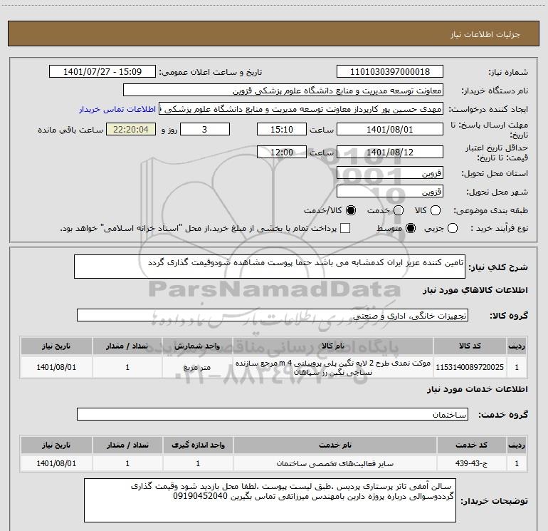This screenshot has height=531, width=548.
Task: Select the خدمت radio button
Action: (399, 210)
